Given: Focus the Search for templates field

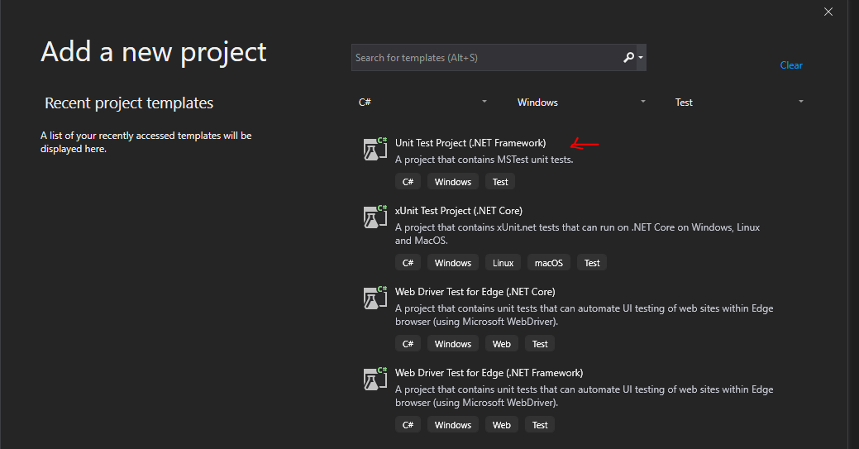Looking at the screenshot, I should click(499, 58).
